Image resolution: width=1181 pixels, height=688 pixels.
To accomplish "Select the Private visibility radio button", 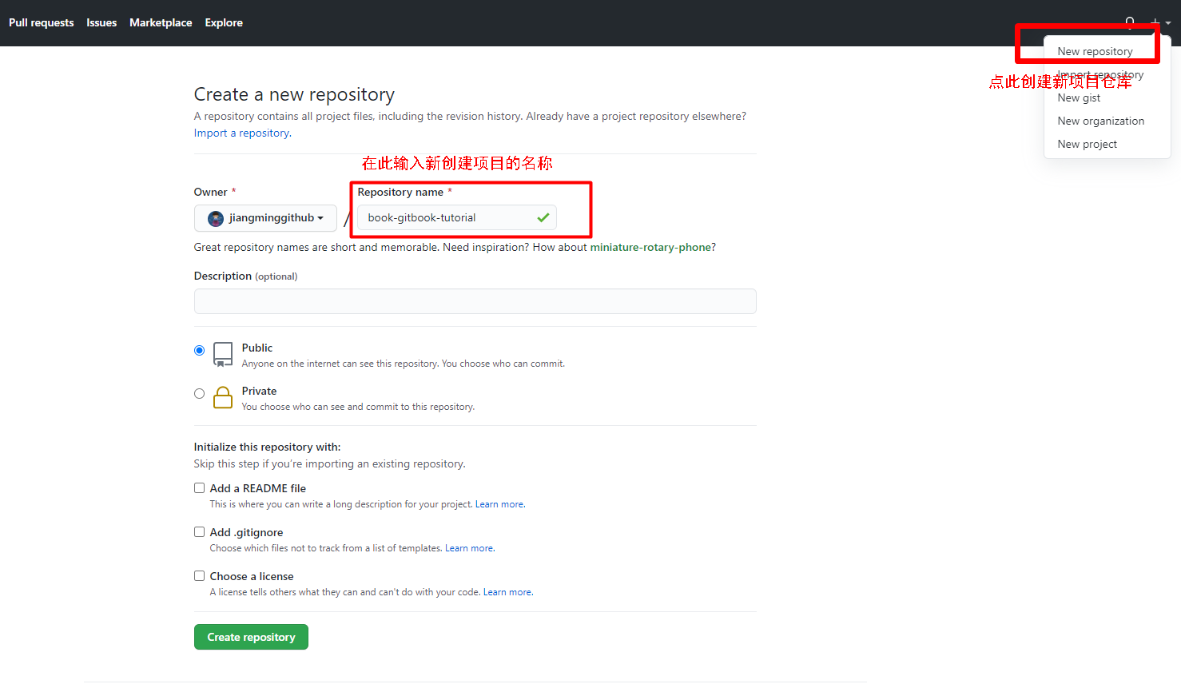I will 200,394.
